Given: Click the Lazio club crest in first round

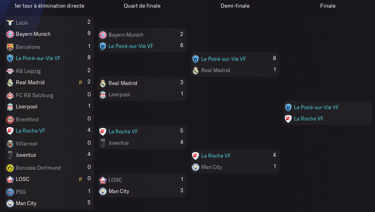Looking at the screenshot, I should (10, 23).
